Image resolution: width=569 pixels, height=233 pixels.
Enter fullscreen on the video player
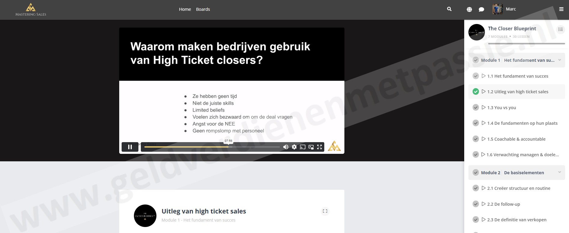coord(319,147)
